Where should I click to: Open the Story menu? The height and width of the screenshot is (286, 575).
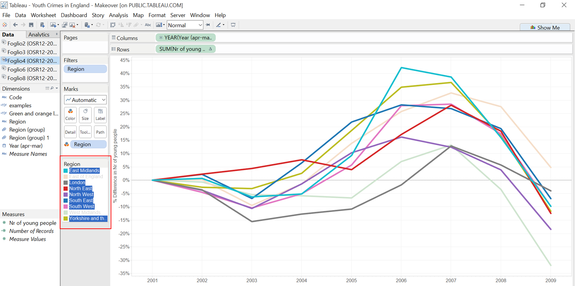coord(98,15)
